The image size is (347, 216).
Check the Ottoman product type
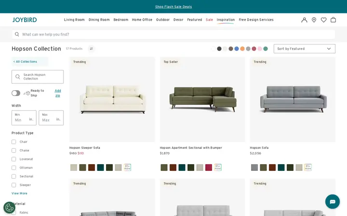point(13,168)
